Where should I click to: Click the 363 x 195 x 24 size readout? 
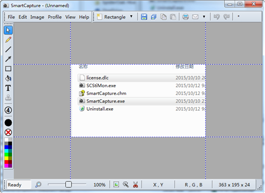(x=234, y=185)
